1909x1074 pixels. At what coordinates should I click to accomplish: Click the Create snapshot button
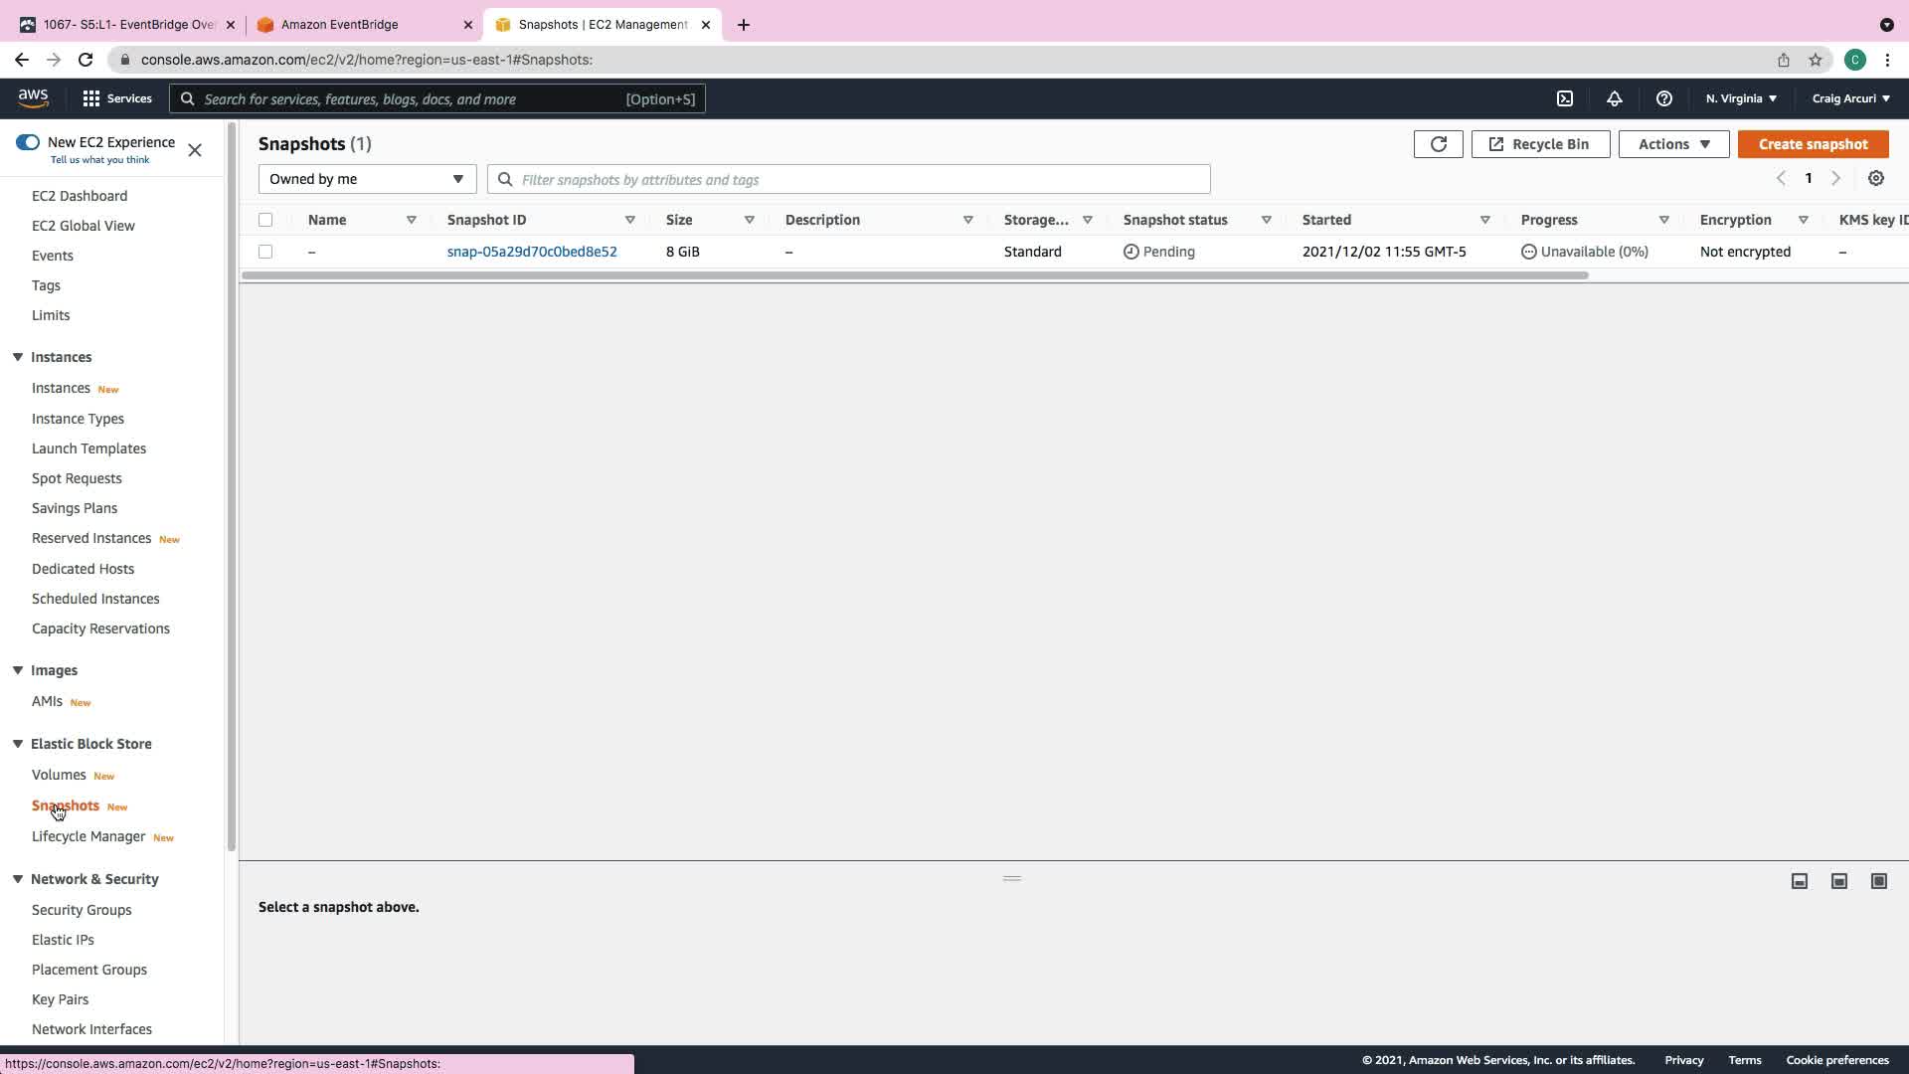point(1813,144)
